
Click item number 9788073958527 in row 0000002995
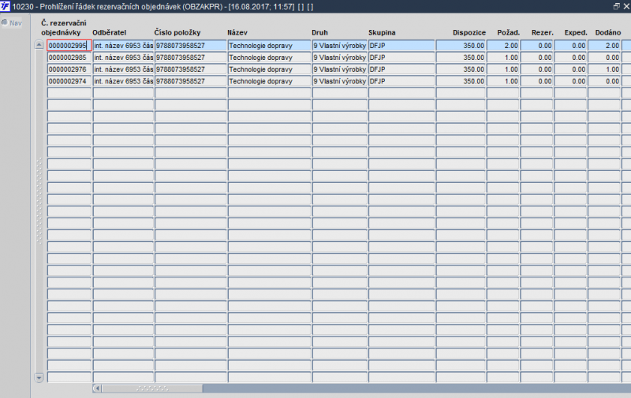pyautogui.click(x=191, y=46)
